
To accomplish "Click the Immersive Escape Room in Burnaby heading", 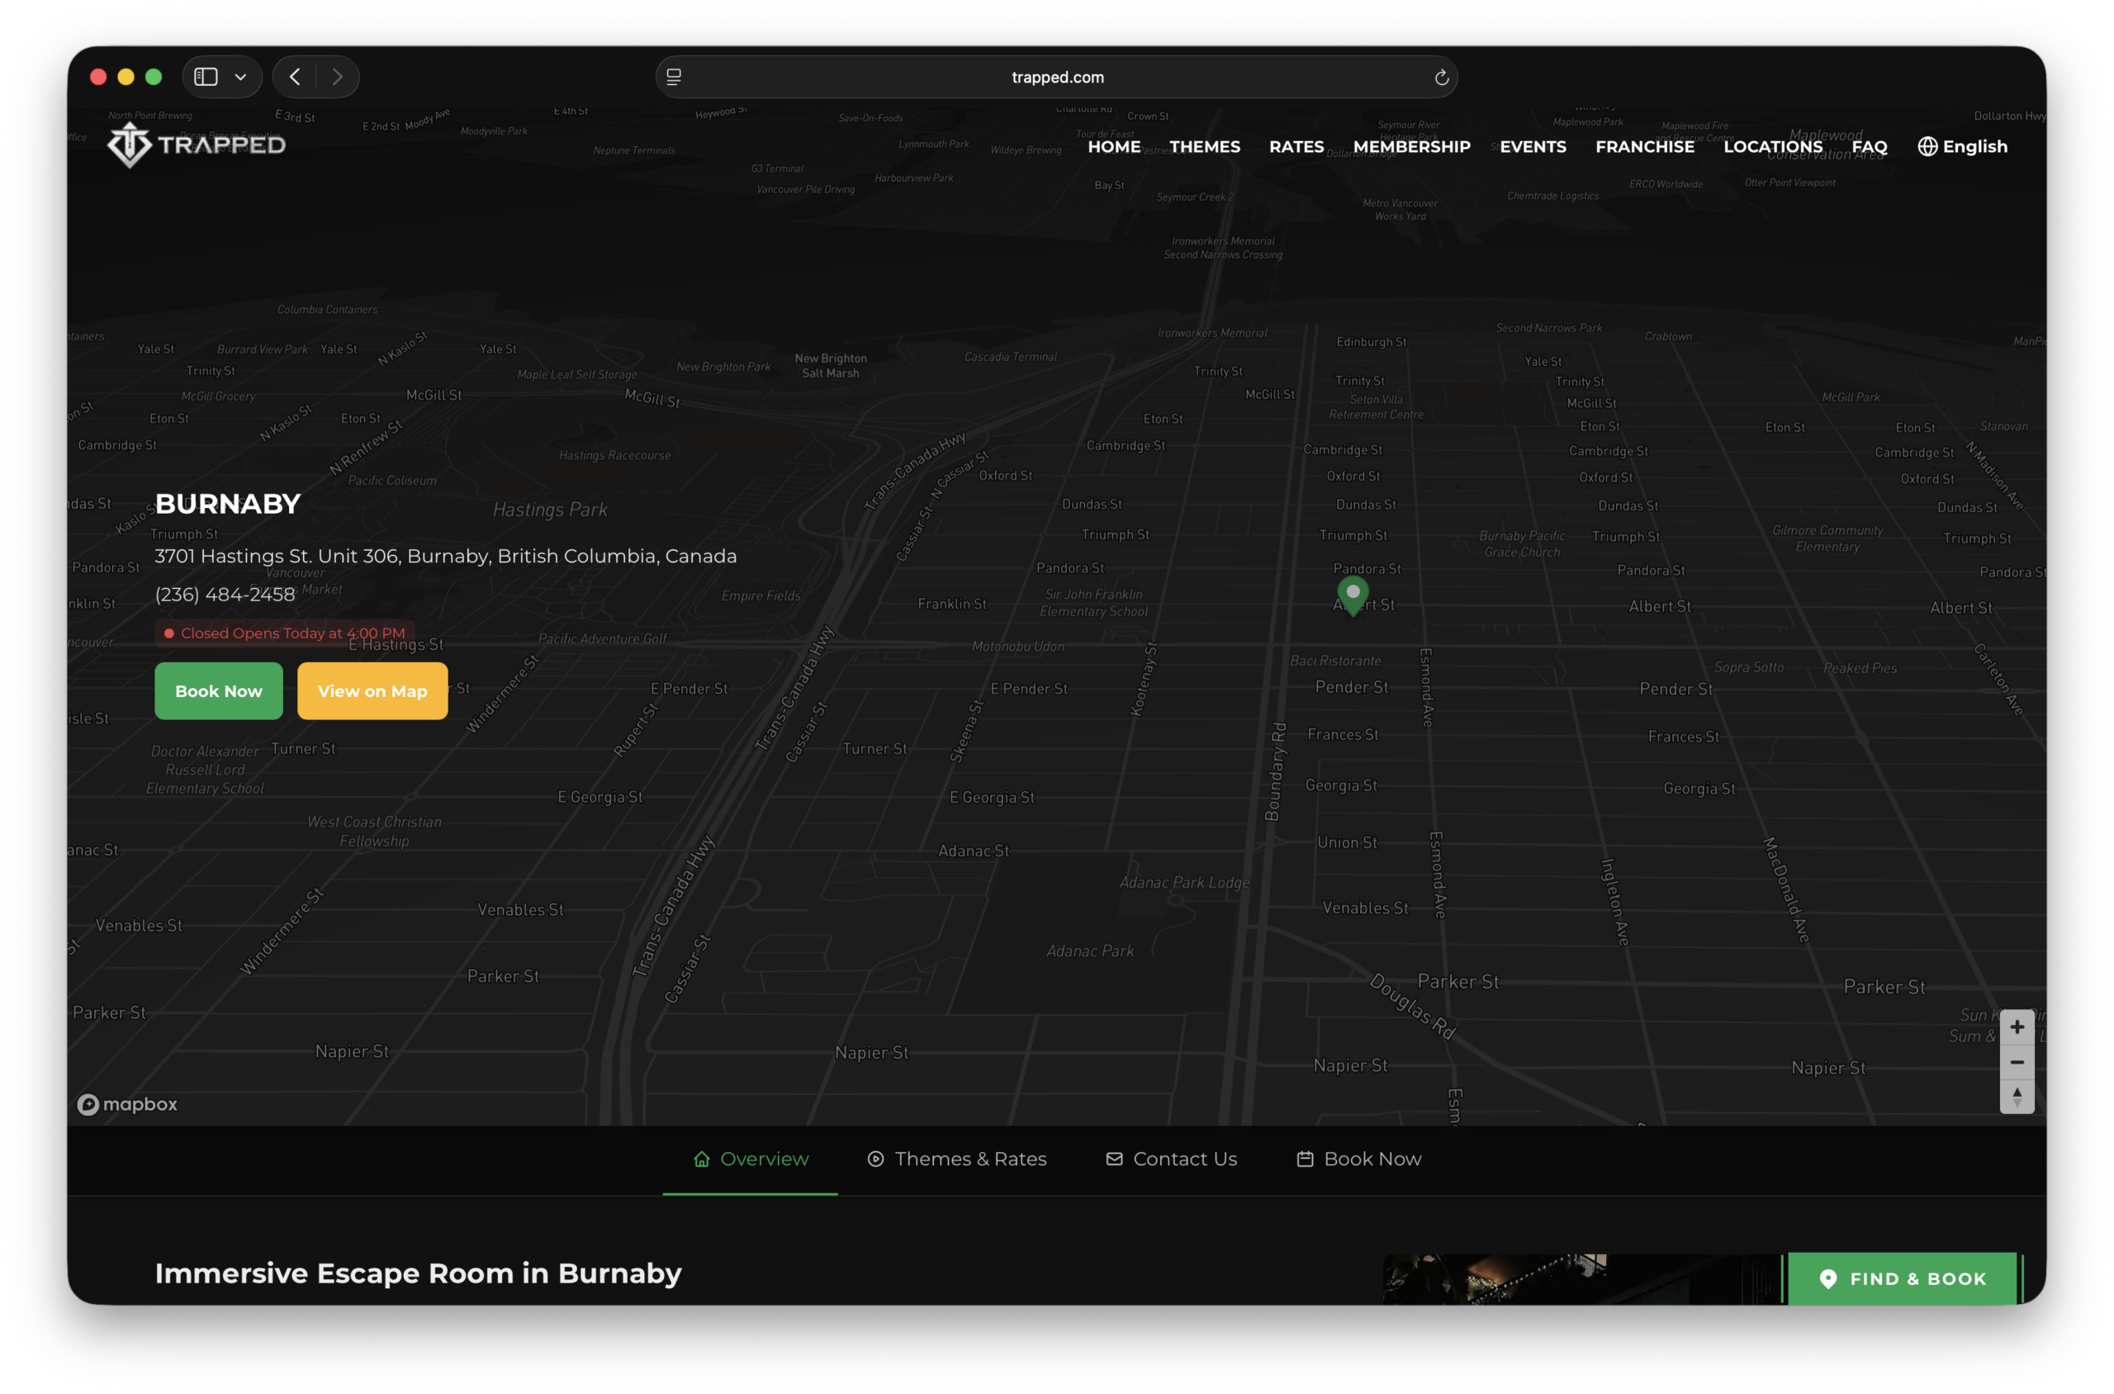I will click(x=418, y=1273).
